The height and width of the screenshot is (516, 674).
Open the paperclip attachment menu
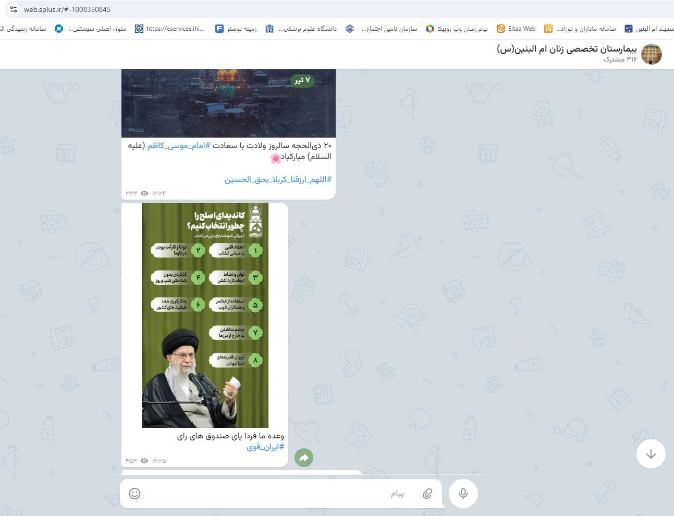click(427, 494)
